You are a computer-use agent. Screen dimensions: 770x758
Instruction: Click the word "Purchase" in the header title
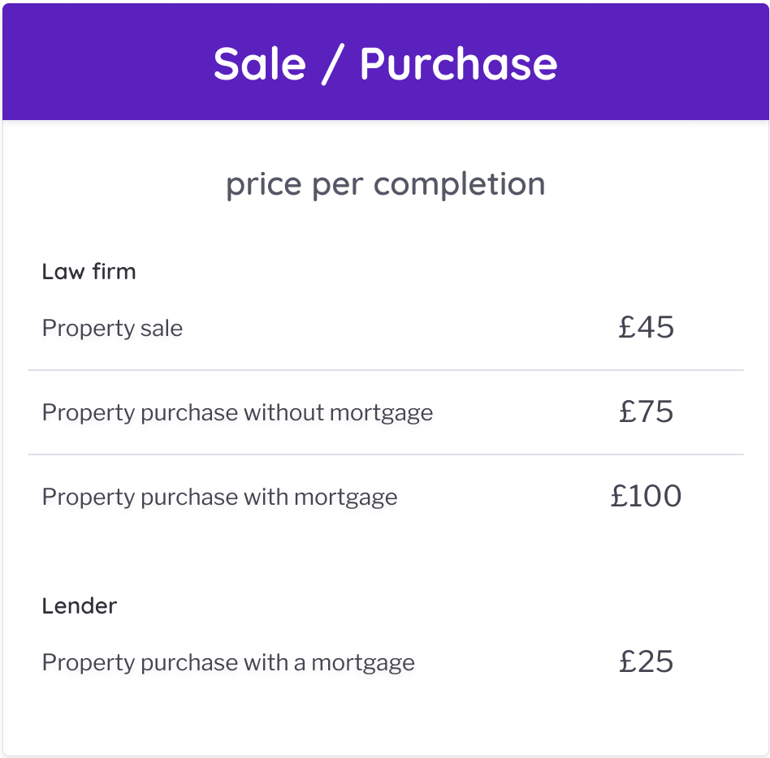pos(458,64)
